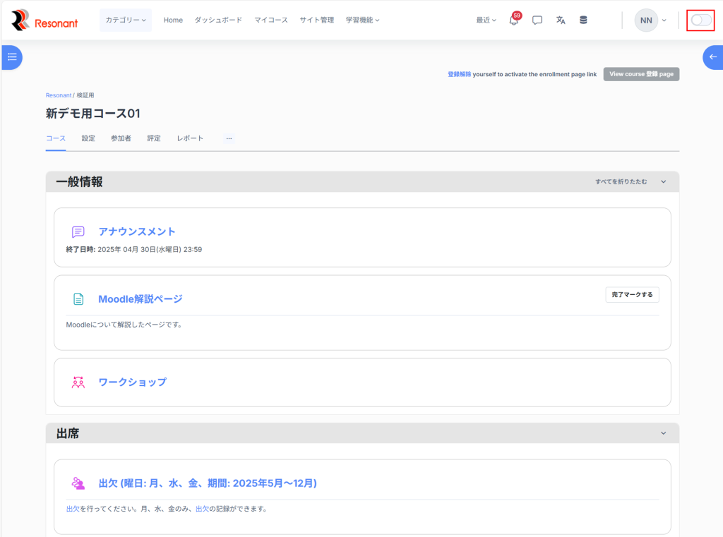Mark Moodle解説ページ as complete
The image size is (723, 537).
coord(632,294)
